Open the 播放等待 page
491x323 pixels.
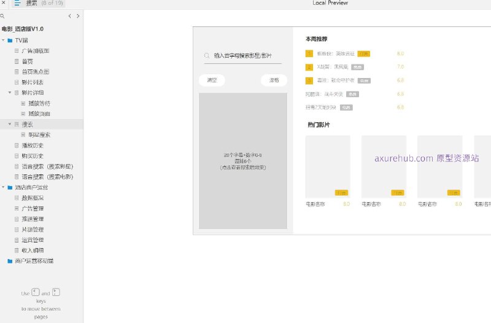(x=39, y=103)
